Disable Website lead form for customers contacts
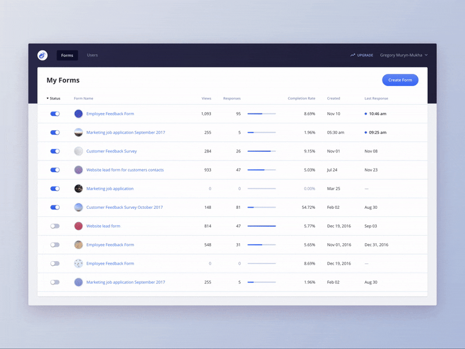This screenshot has height=349, width=465. point(55,170)
